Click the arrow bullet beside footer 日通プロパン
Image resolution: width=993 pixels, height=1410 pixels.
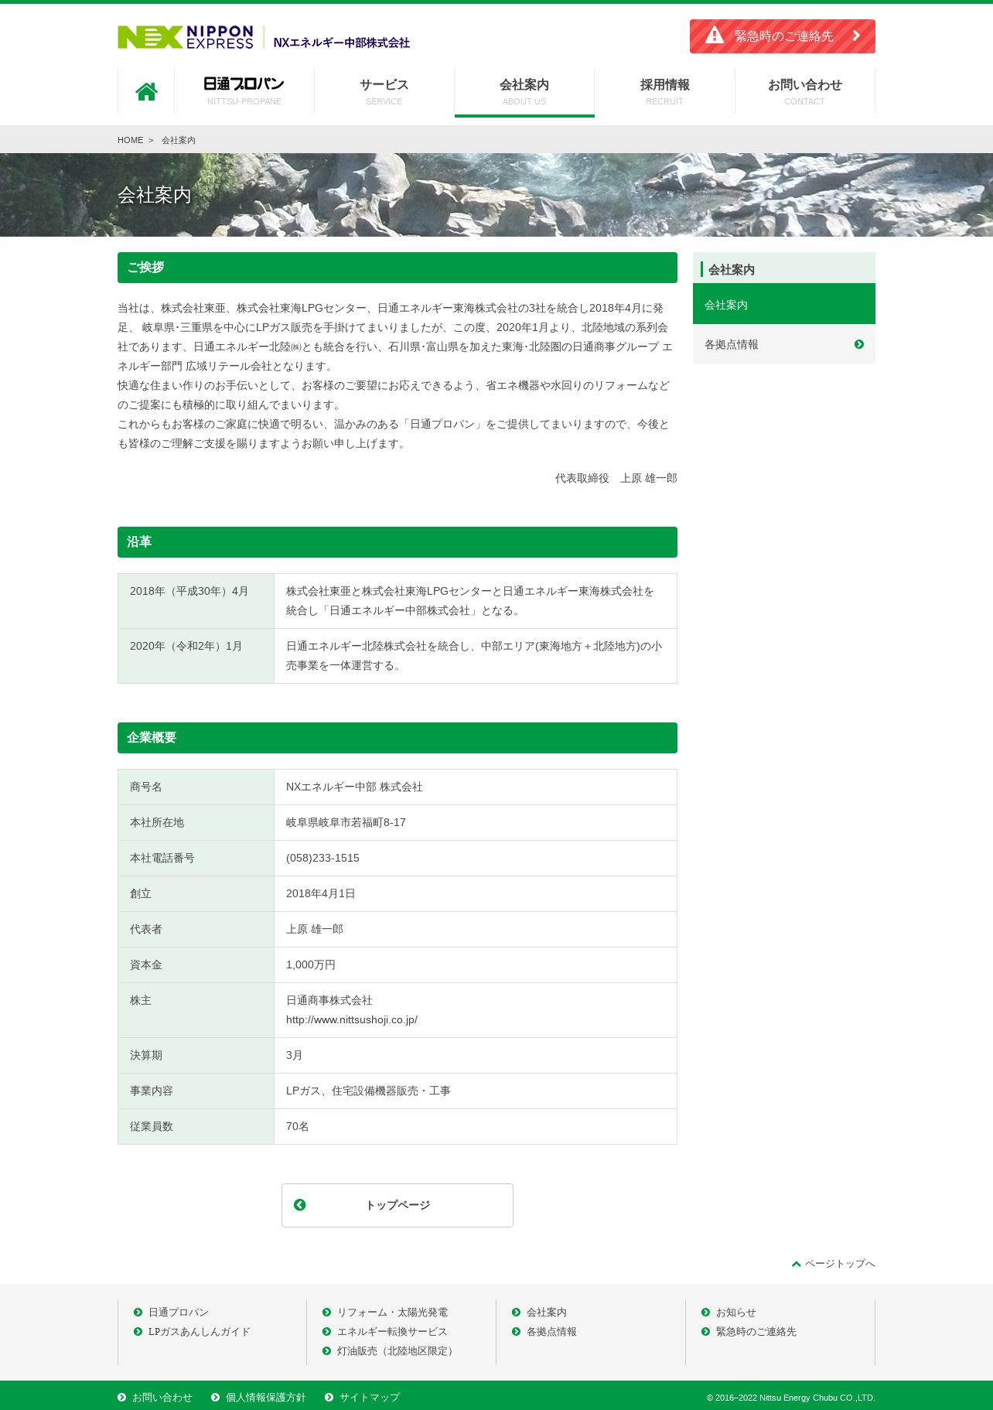(138, 1313)
